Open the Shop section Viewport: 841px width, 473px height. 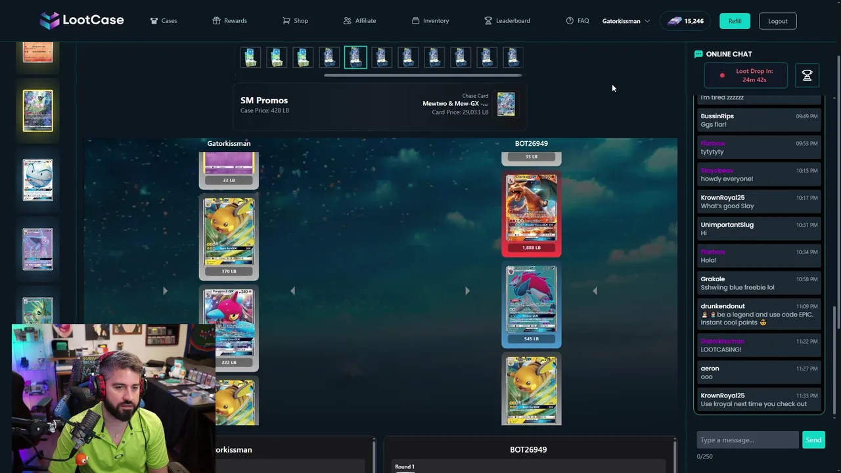pyautogui.click(x=295, y=21)
